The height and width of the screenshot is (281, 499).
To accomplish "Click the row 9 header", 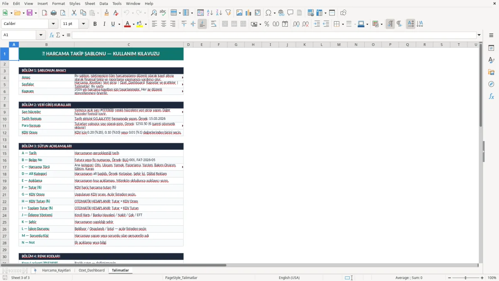I will coord(4,112).
